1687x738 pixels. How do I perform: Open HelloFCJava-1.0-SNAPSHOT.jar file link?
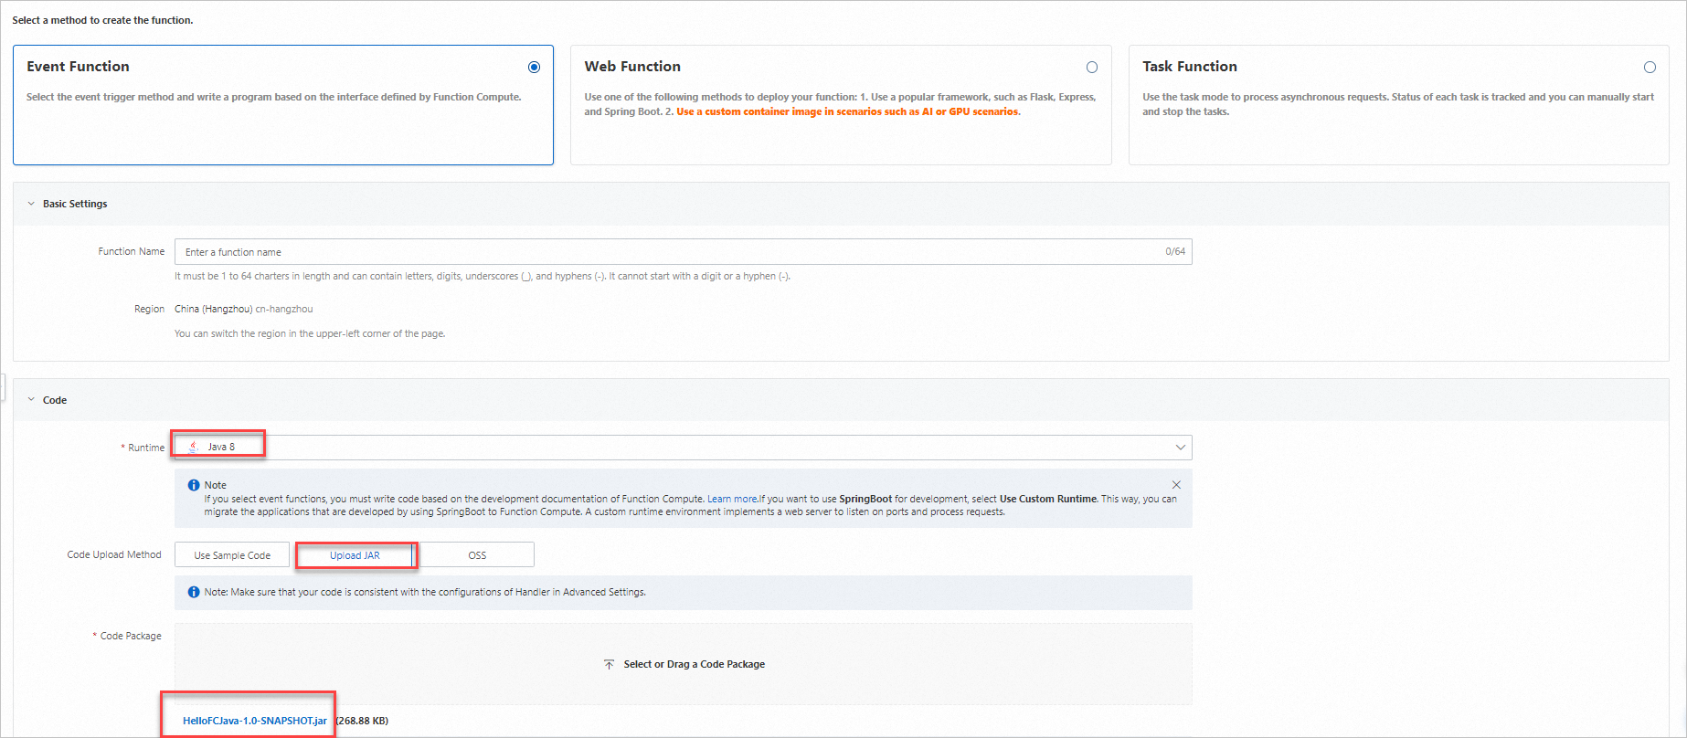pyautogui.click(x=255, y=721)
